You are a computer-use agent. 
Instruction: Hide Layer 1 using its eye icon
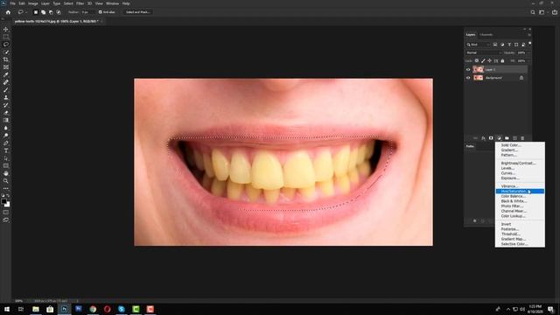(468, 70)
